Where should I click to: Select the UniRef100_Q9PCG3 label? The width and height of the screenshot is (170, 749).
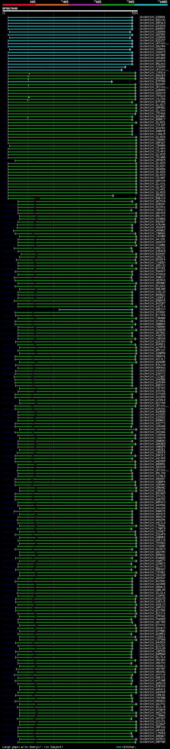point(152,608)
